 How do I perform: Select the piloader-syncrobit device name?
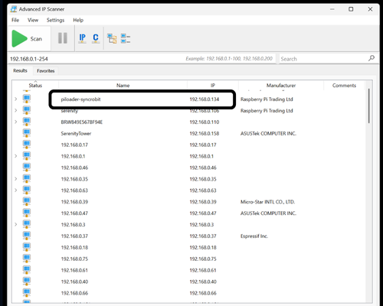80,99
